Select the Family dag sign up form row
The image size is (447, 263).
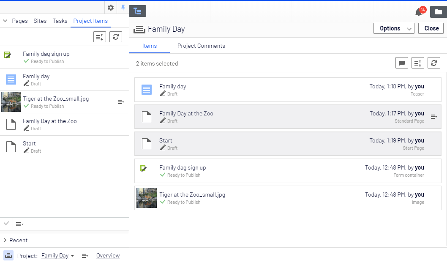tap(287, 171)
